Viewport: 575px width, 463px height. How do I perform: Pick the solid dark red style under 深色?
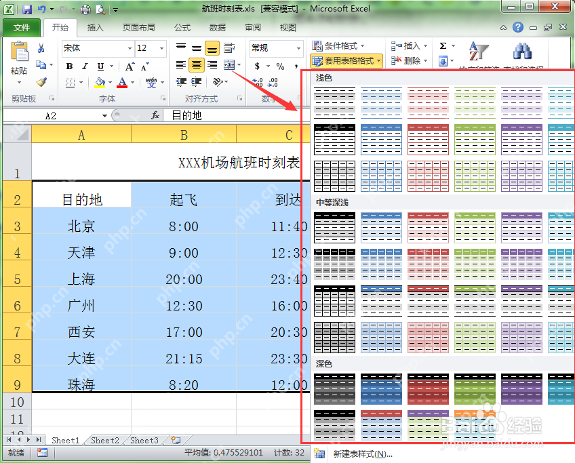coord(428,389)
